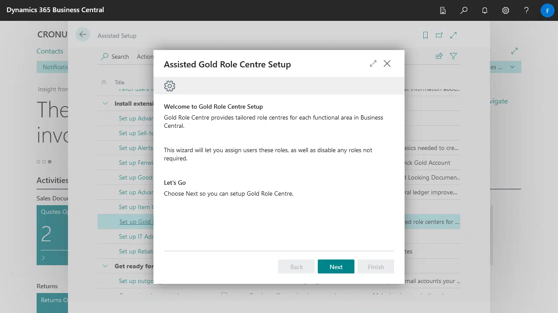Image resolution: width=558 pixels, height=313 pixels.
Task: Collapse all groups via Title header chevron
Action: [x=104, y=82]
